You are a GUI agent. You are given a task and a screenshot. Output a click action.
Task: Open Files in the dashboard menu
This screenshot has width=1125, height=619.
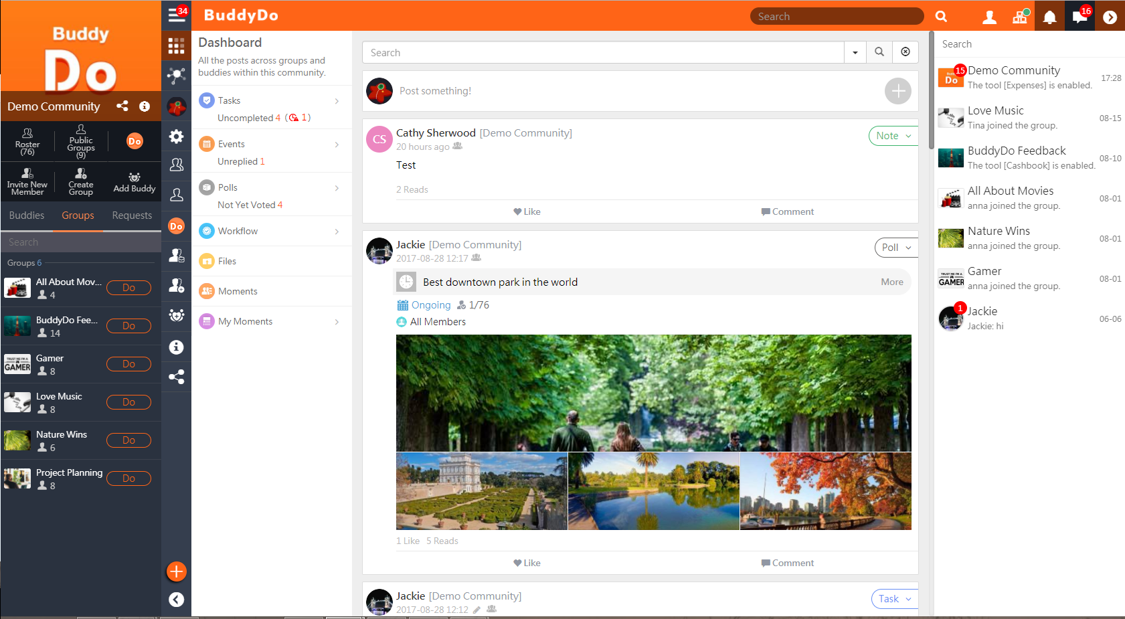[x=272, y=261]
